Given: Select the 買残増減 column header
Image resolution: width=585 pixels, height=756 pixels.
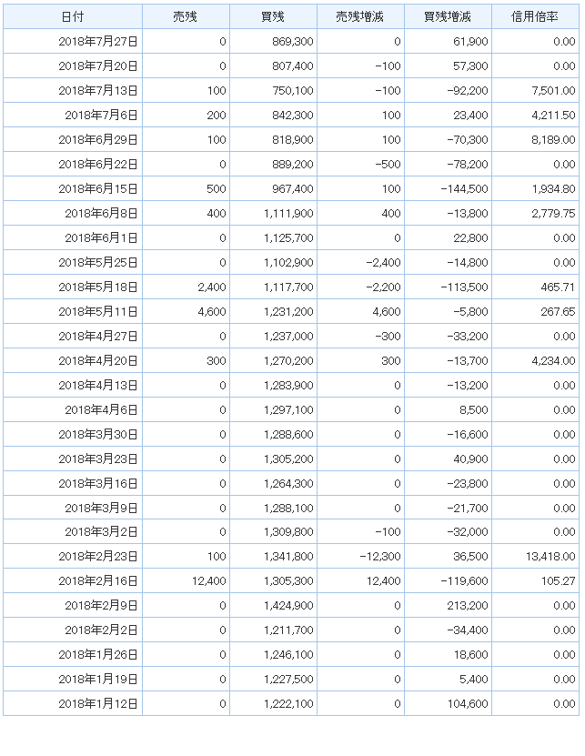Looking at the screenshot, I should 448,17.
